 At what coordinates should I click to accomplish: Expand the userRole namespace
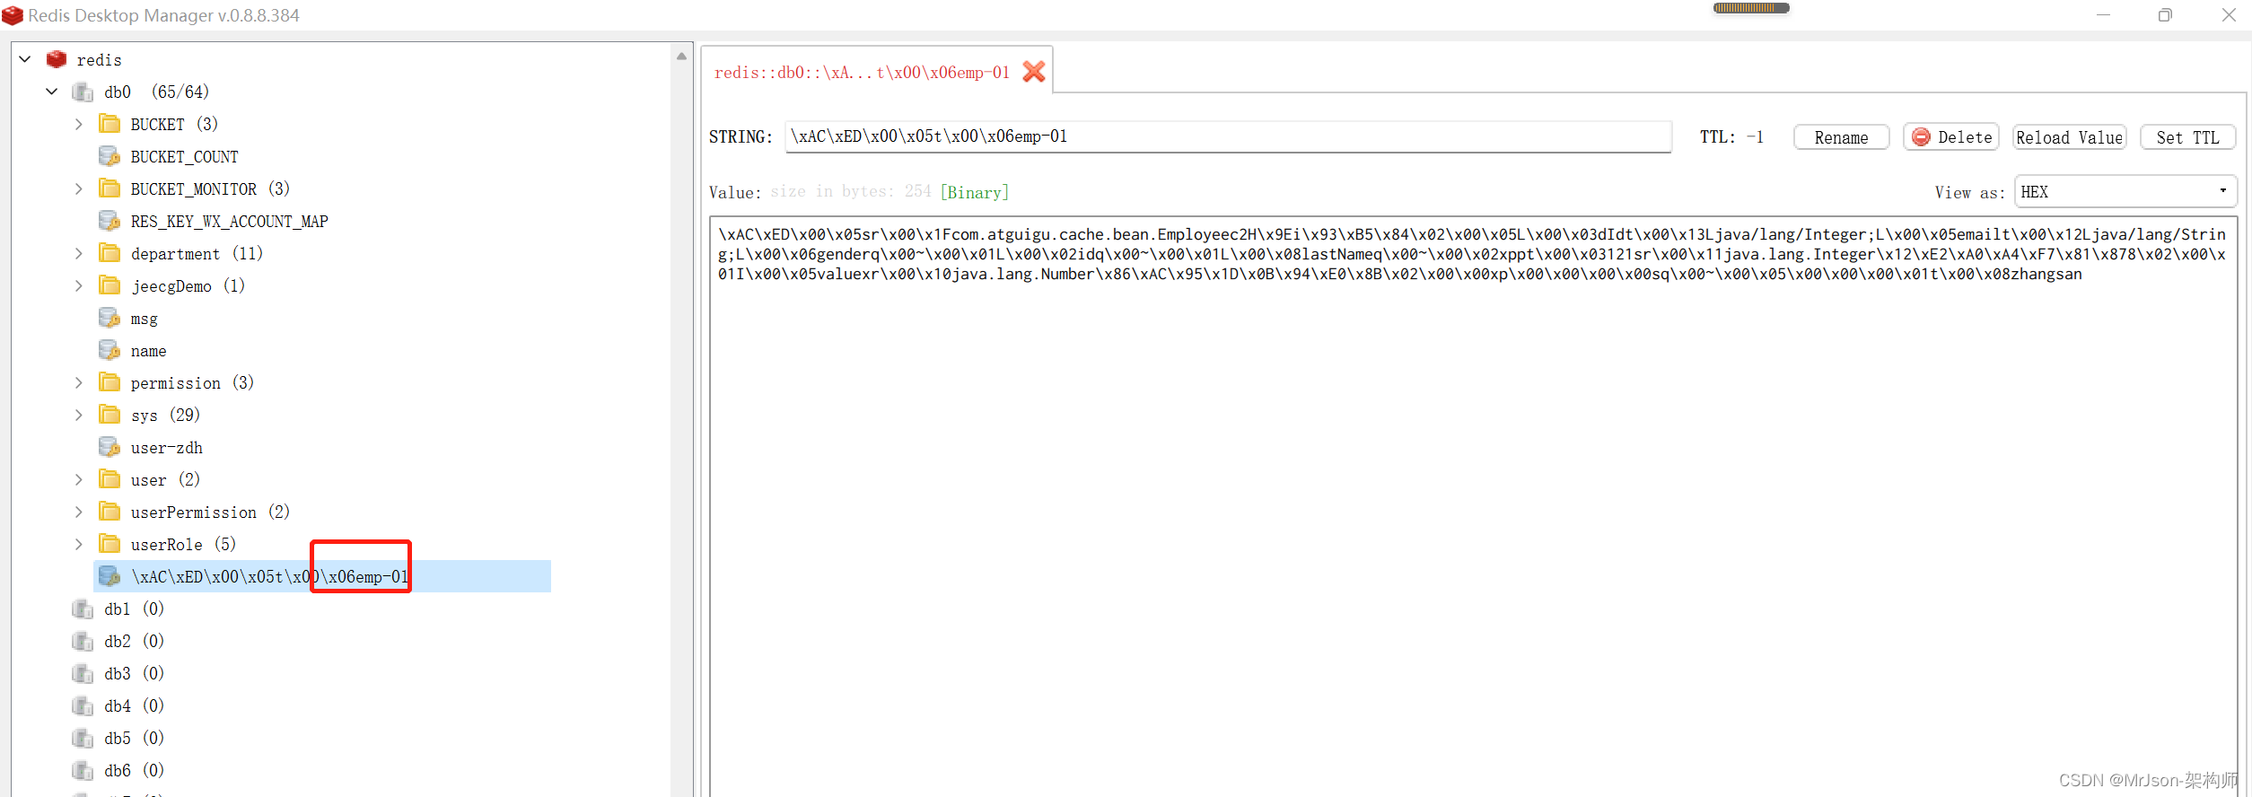(79, 544)
